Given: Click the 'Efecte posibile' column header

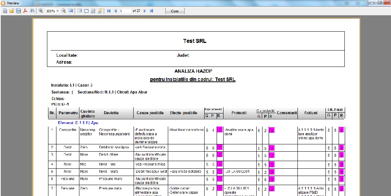Looking at the screenshot, I should (x=183, y=113).
